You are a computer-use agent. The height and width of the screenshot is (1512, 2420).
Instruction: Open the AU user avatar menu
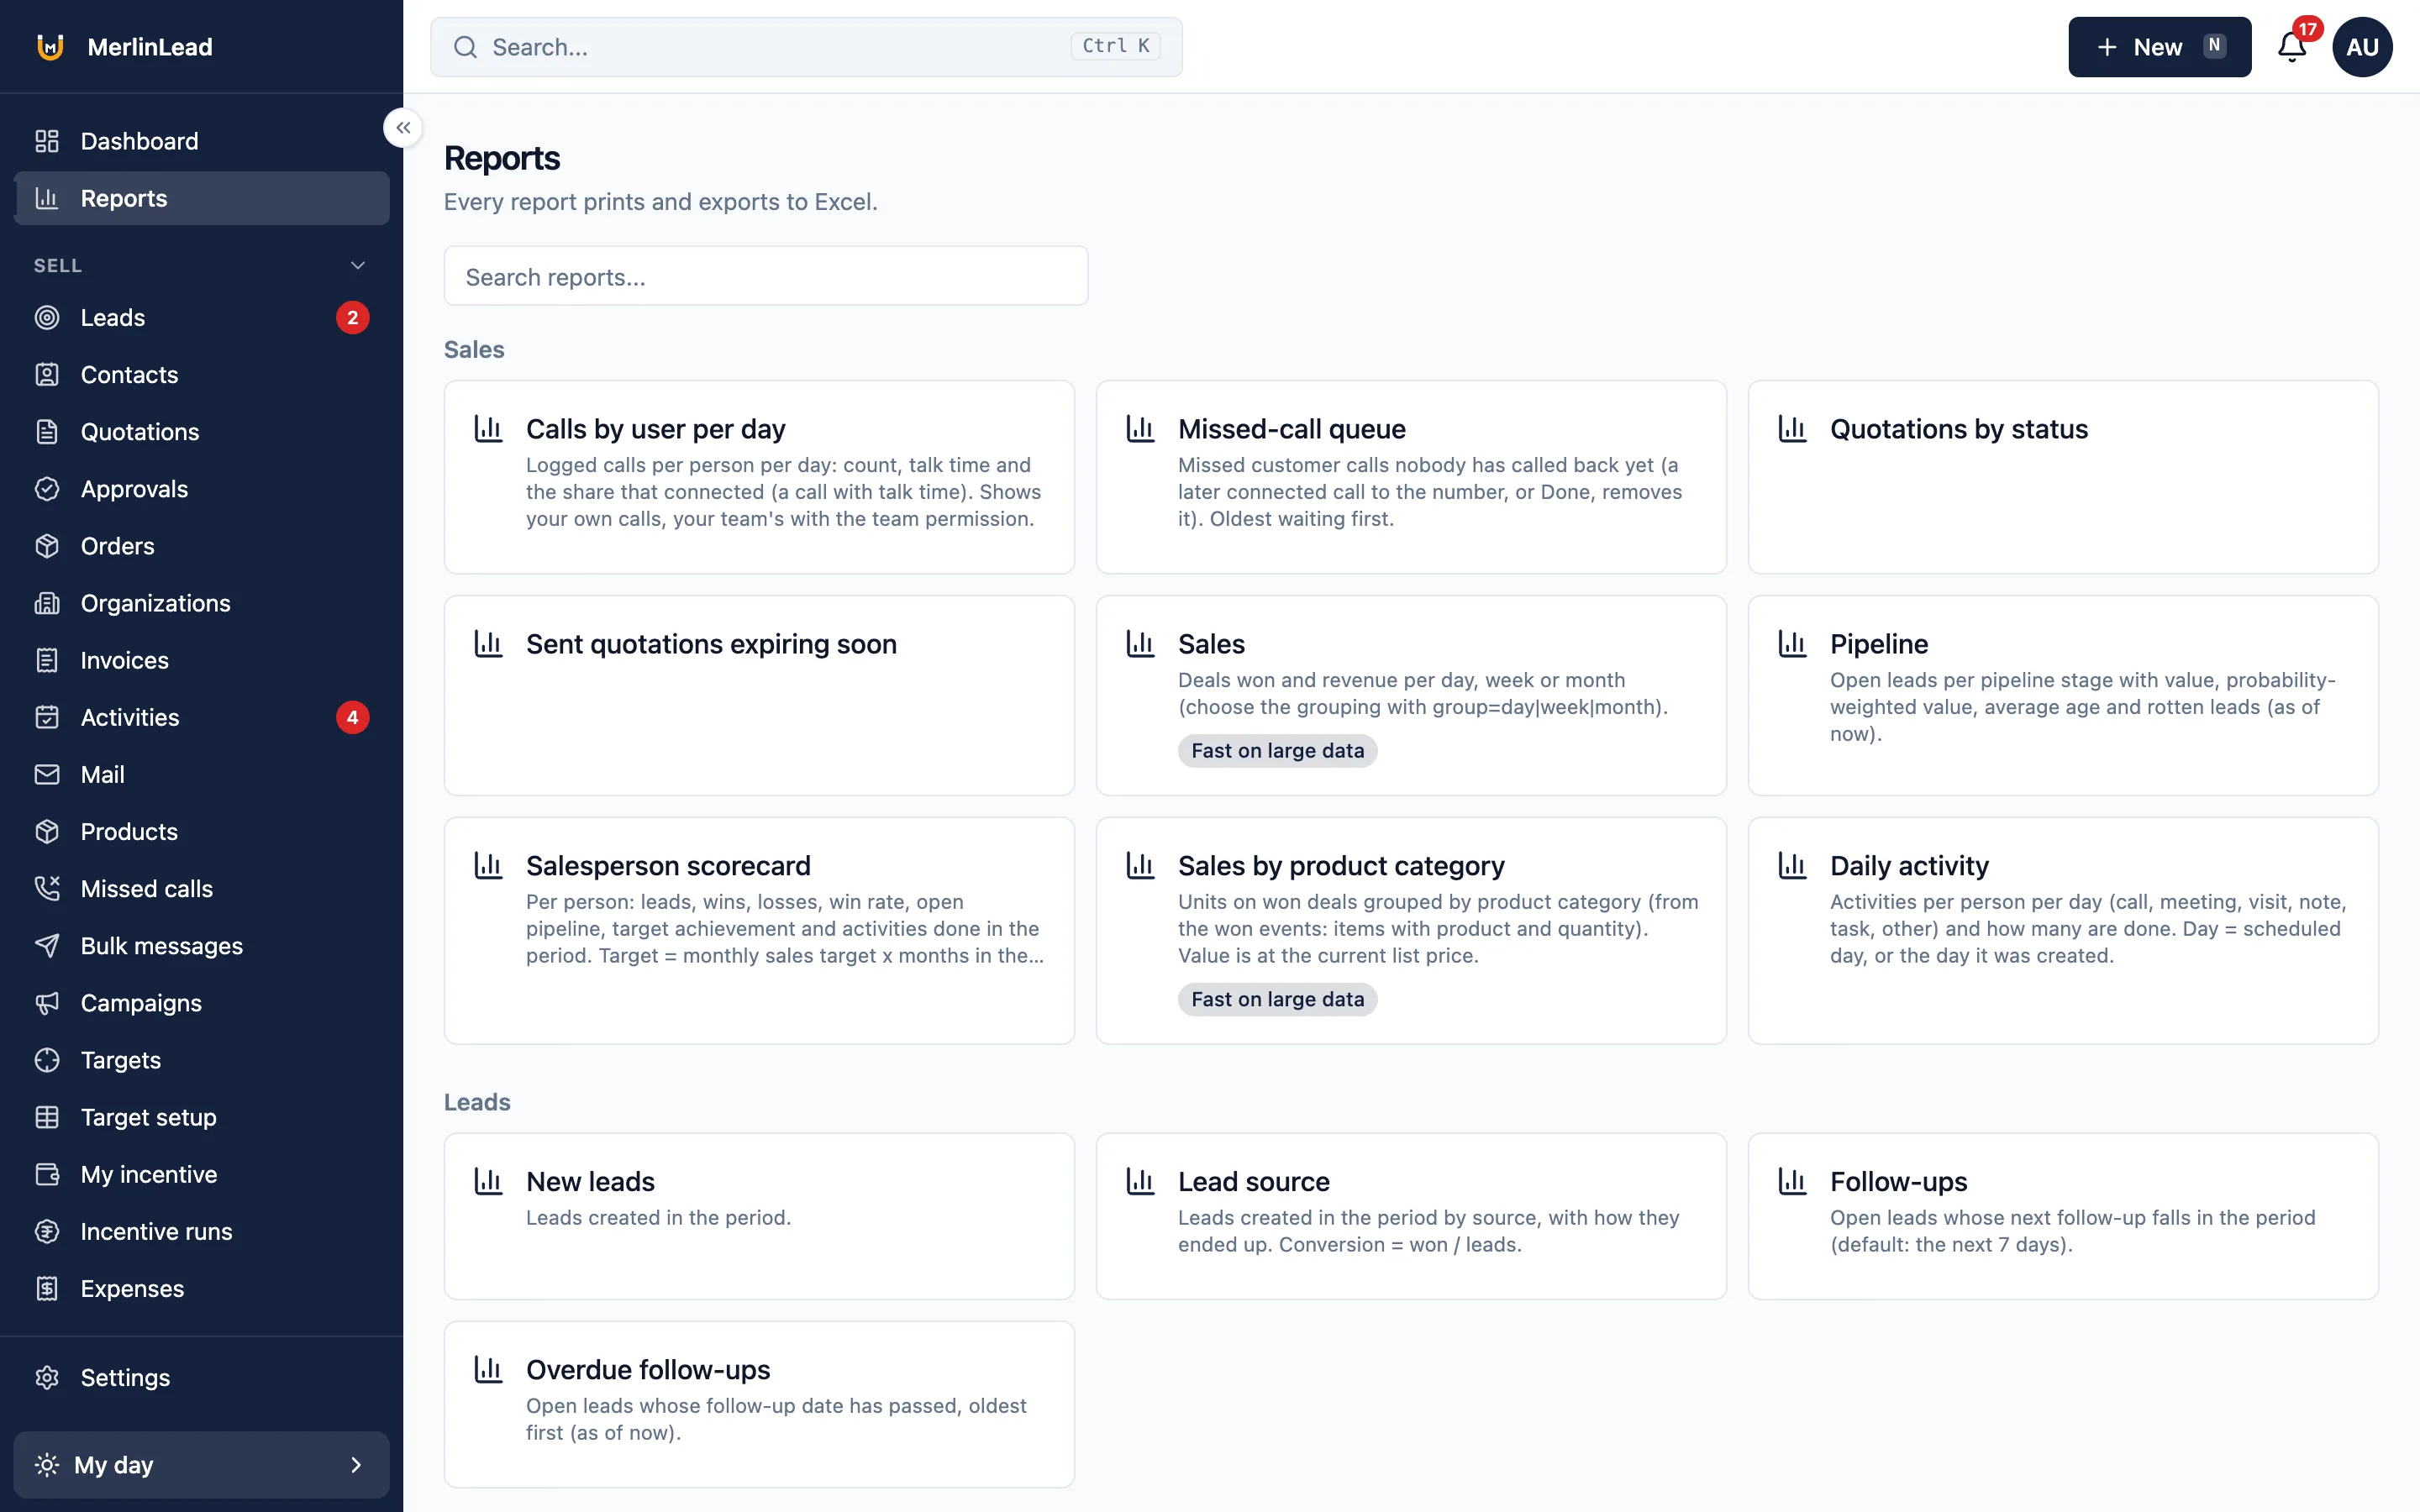pos(2362,47)
